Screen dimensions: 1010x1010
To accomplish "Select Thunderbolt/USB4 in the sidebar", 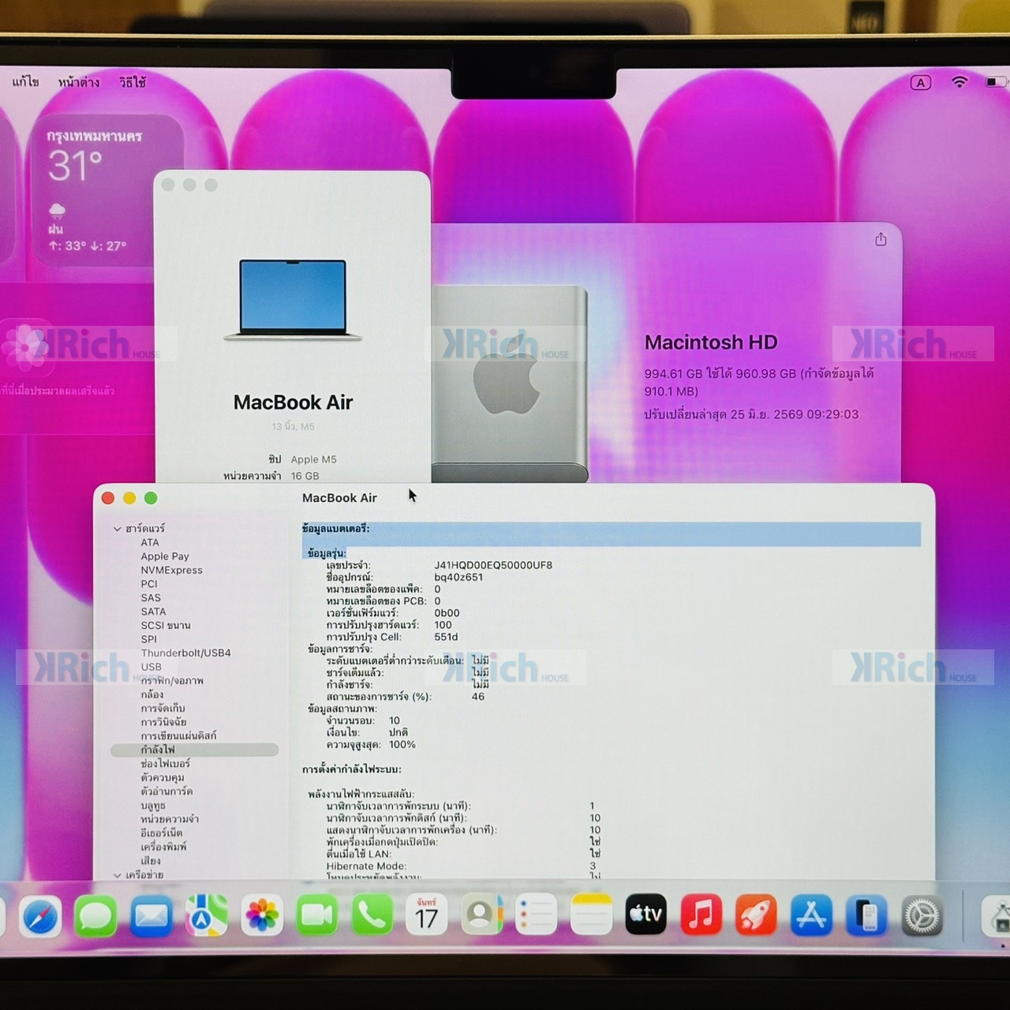I will pyautogui.click(x=185, y=653).
